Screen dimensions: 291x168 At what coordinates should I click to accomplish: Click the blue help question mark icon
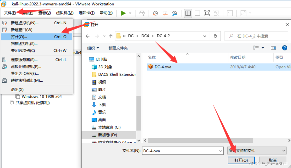(284, 48)
